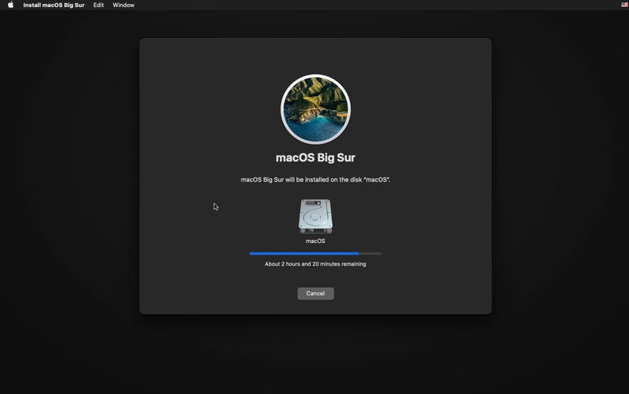Open the Apple menu
The height and width of the screenshot is (394, 629).
(x=11, y=5)
